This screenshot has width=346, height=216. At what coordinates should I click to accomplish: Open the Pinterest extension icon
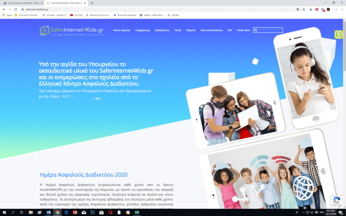317,9
